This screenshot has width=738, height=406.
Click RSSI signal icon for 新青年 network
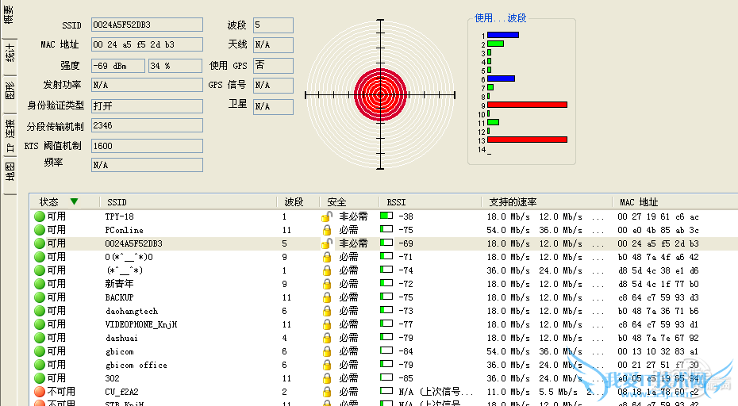(386, 284)
